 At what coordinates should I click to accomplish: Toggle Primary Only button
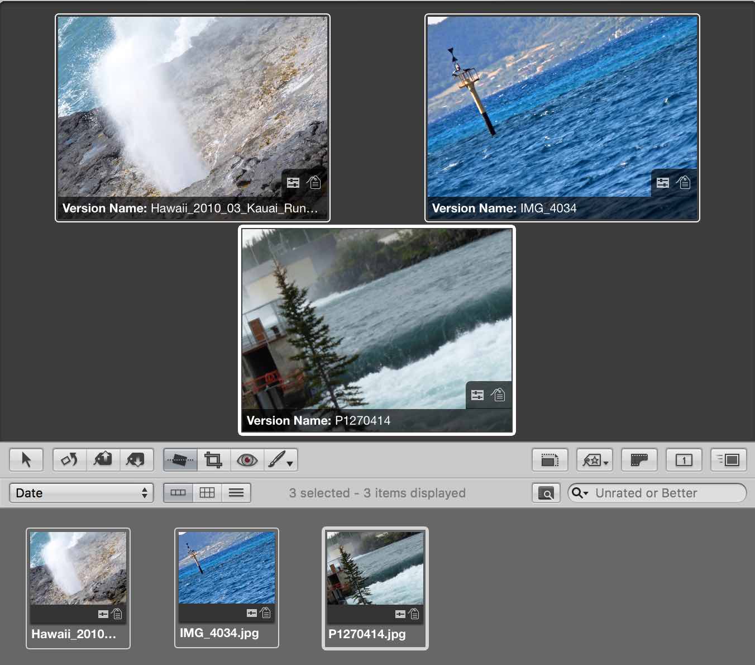(x=684, y=460)
